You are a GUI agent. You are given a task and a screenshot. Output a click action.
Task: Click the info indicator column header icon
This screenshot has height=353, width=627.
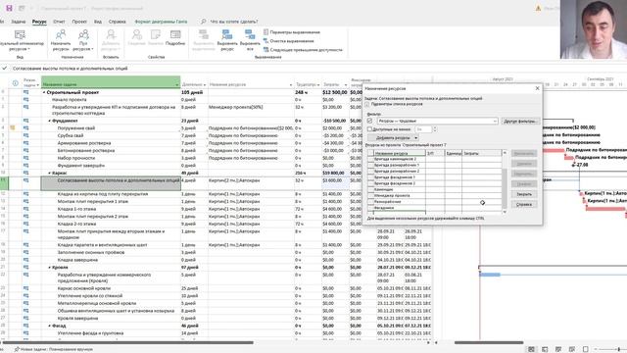pyautogui.click(x=16, y=83)
